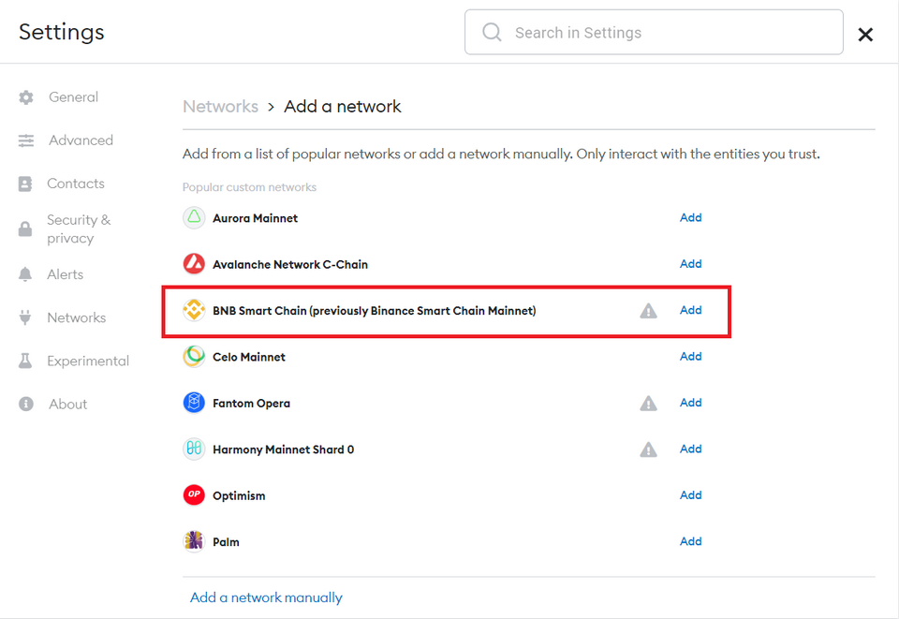This screenshot has height=619, width=899.
Task: Click the Palm network logo icon
Action: click(x=194, y=541)
